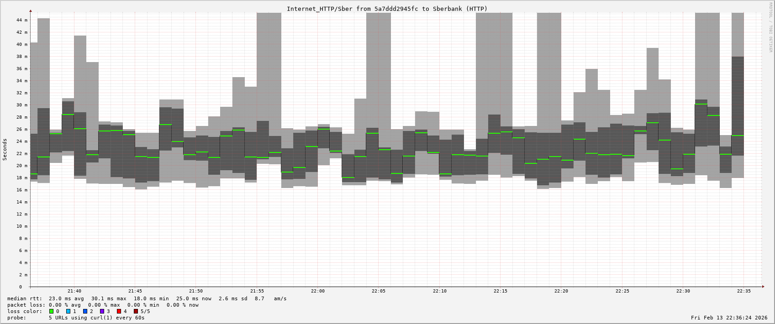Click the light blue loss color 1 swatch

pos(69,311)
